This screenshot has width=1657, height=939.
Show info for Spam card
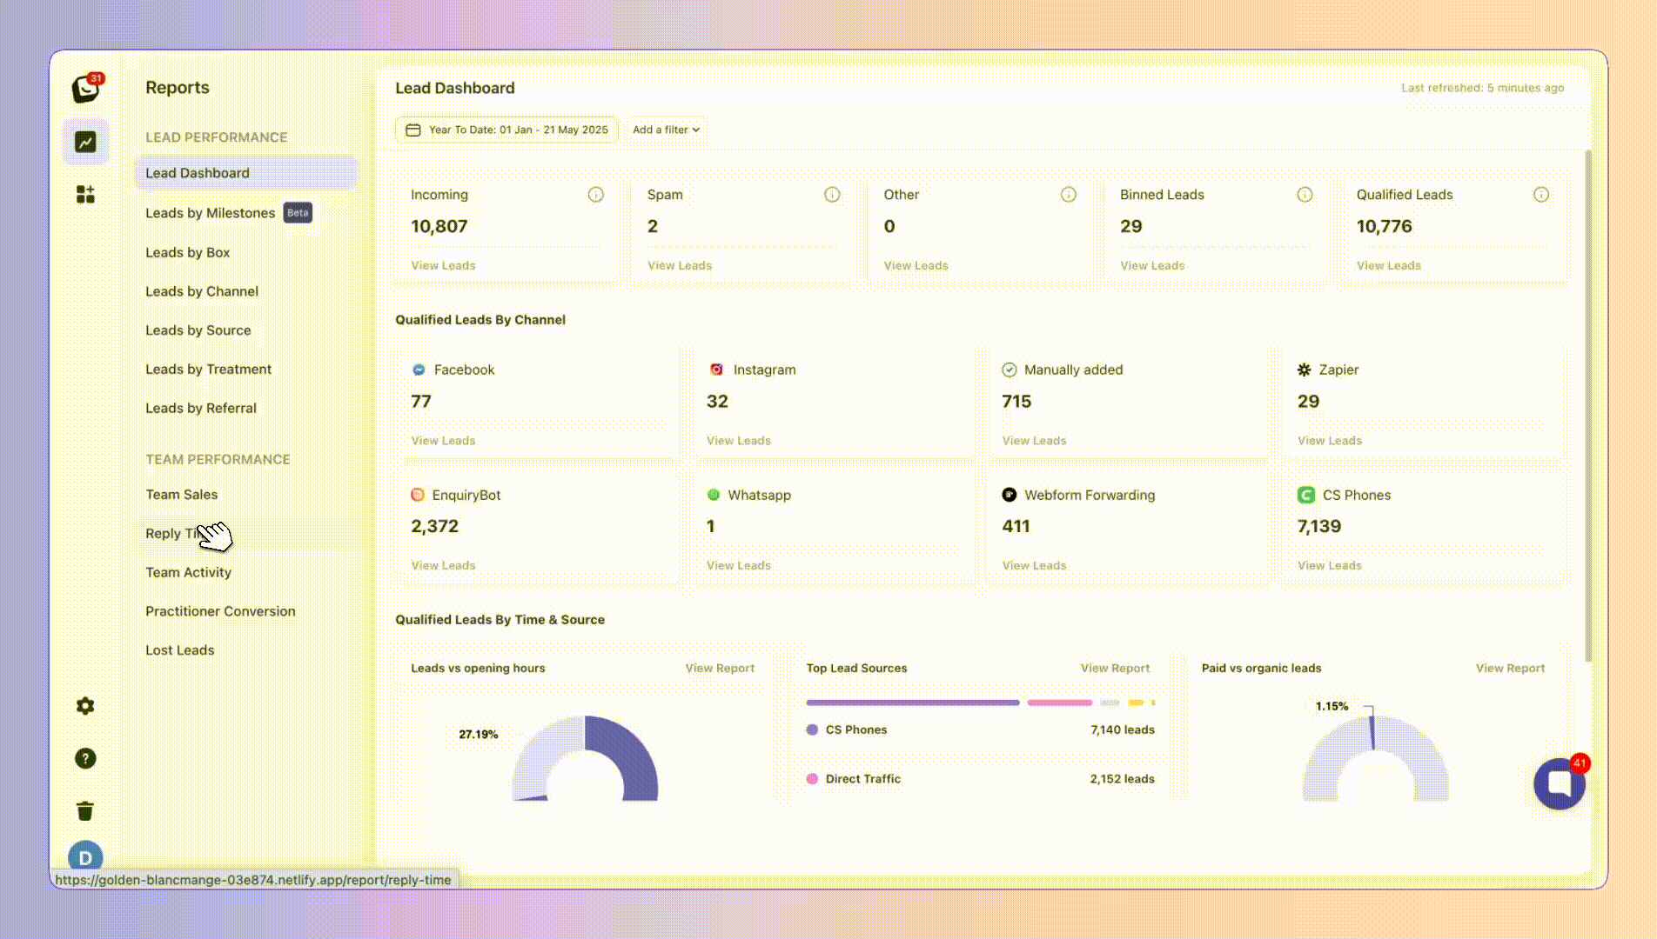[832, 195]
